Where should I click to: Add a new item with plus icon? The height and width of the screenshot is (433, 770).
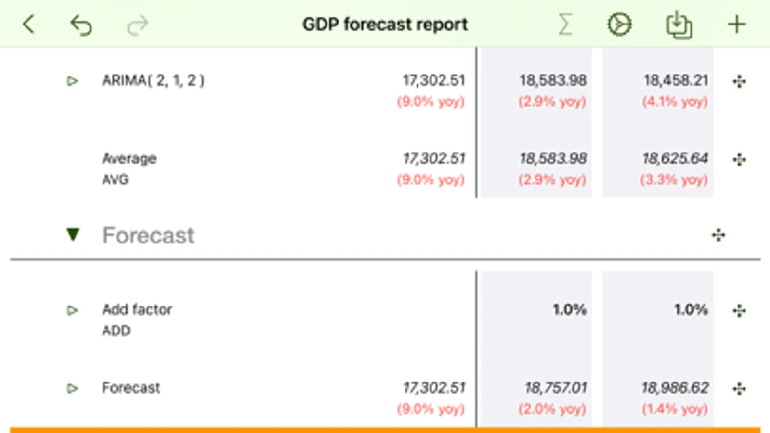[x=736, y=24]
